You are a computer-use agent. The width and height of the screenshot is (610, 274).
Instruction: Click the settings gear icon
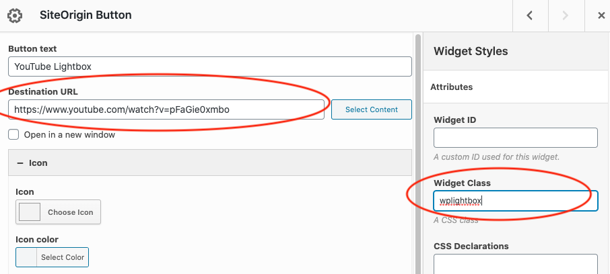coord(15,15)
